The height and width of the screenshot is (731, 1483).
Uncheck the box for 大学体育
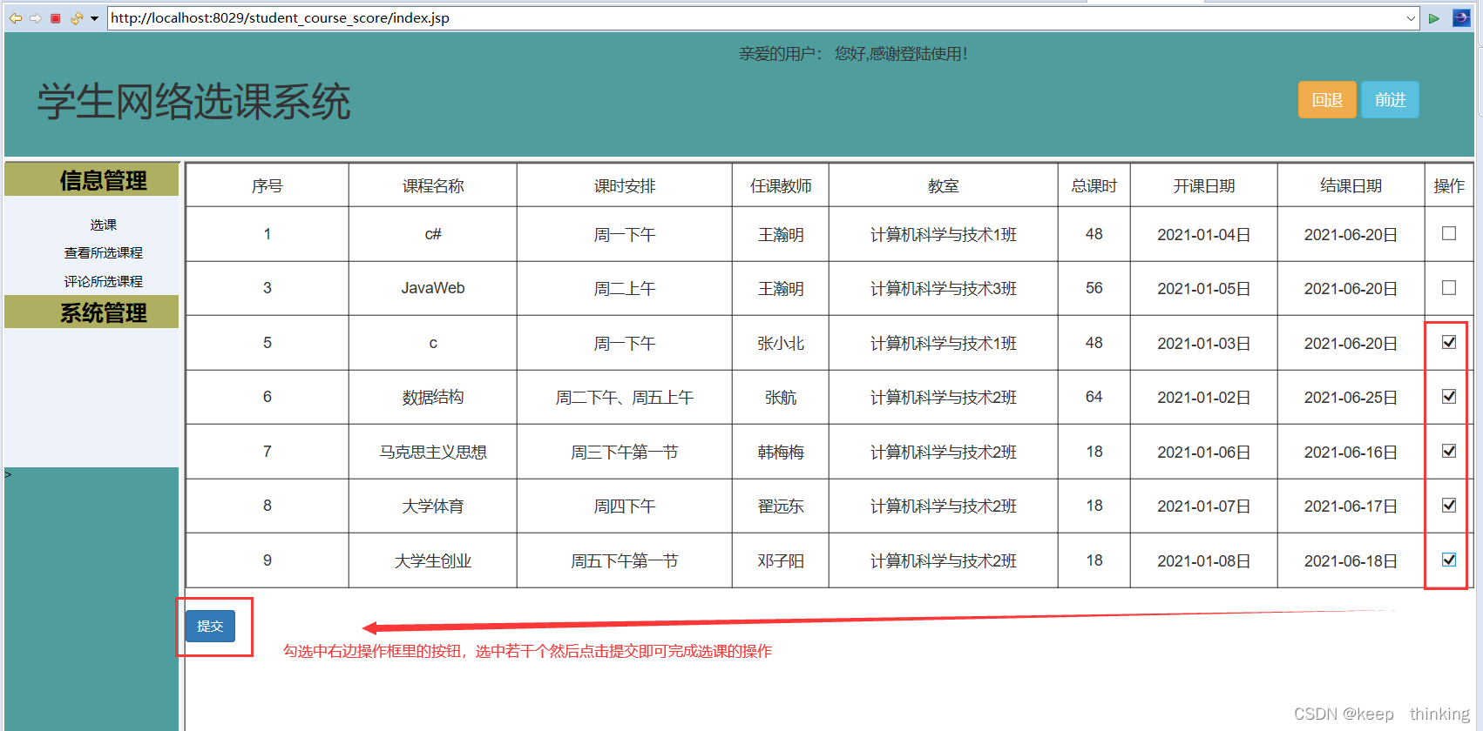[x=1449, y=505]
